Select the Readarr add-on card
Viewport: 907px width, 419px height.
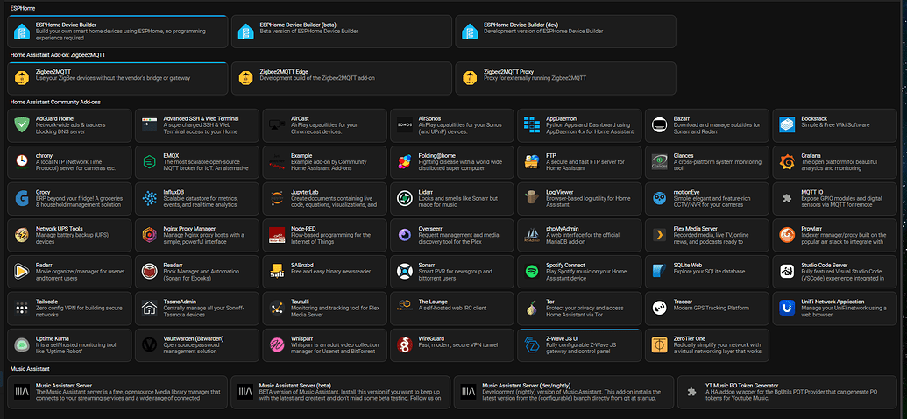(196, 272)
